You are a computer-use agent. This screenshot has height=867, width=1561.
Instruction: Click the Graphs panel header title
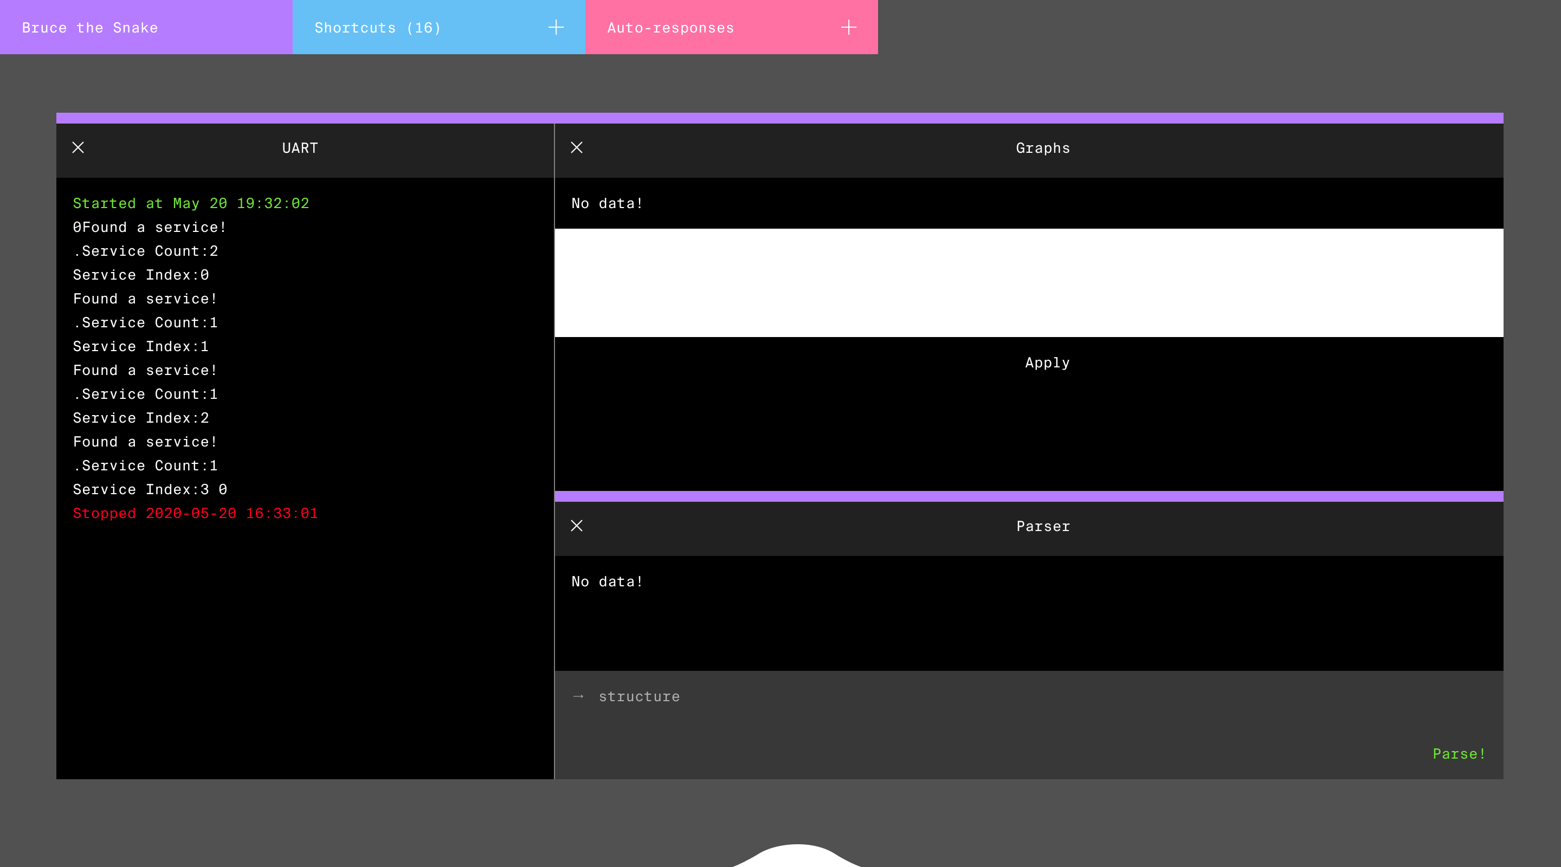[x=1042, y=148]
